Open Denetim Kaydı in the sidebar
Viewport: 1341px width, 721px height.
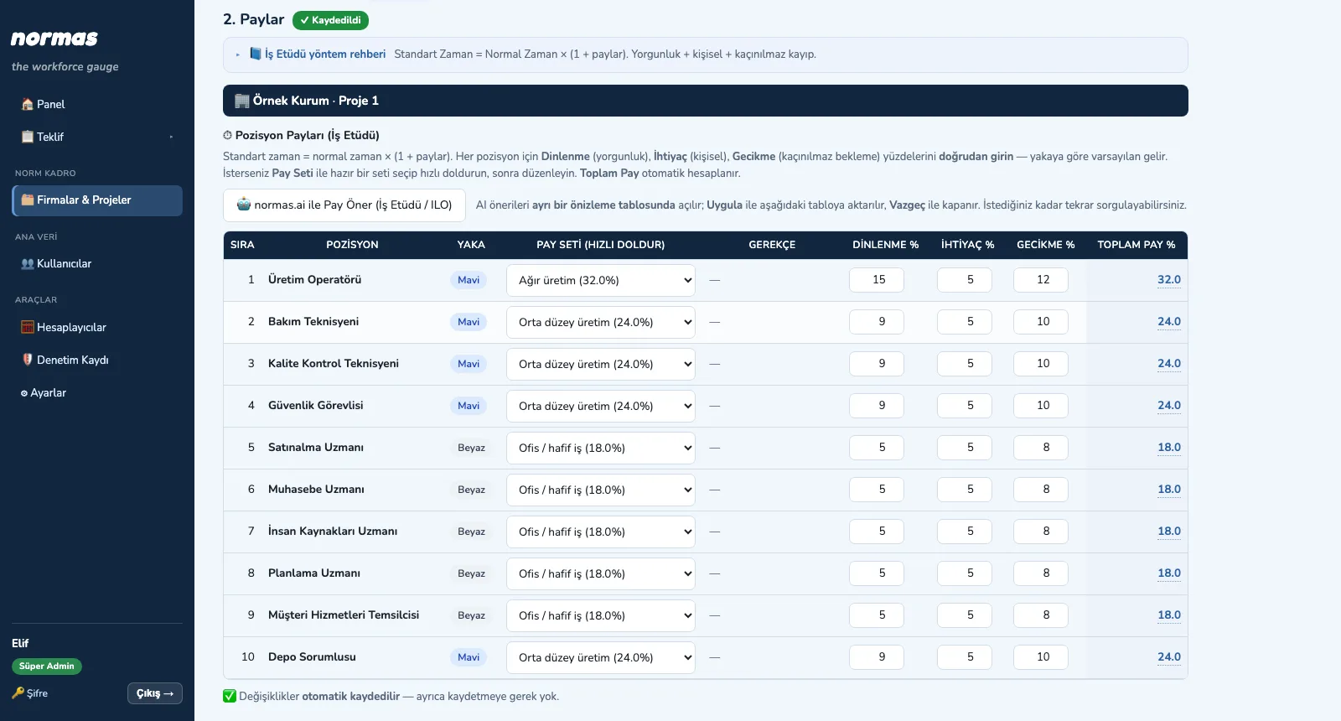[x=97, y=360]
